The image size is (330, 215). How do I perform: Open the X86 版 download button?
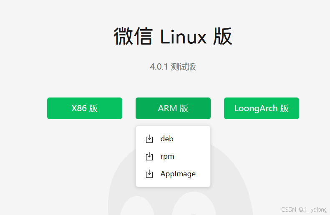coord(85,108)
